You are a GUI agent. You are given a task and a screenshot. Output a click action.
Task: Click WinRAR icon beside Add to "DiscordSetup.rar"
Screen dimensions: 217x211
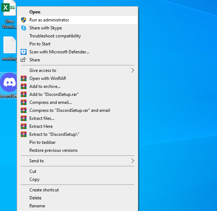[24, 94]
